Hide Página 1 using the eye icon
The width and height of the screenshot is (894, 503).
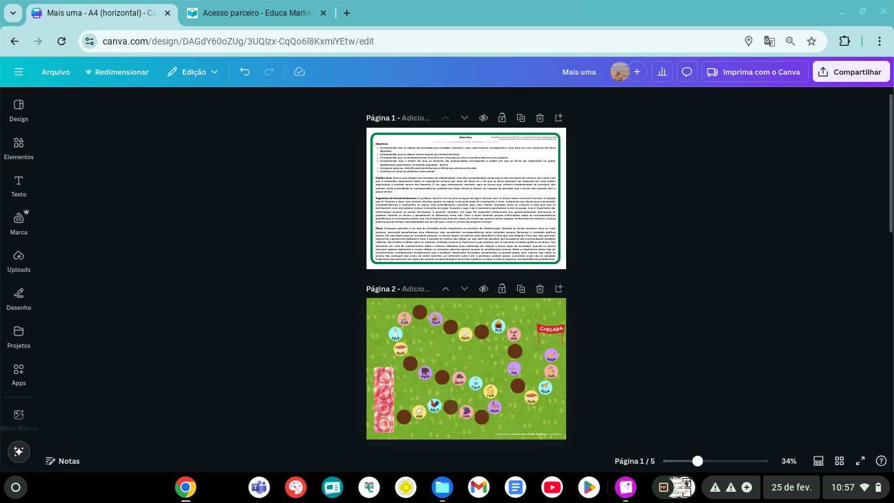coord(484,118)
